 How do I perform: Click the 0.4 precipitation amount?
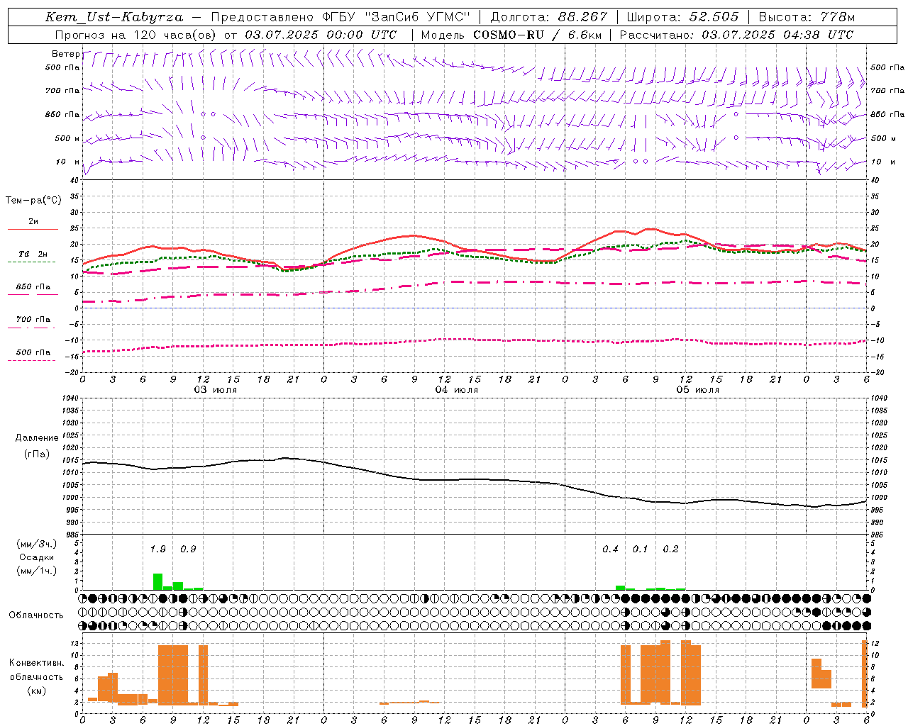(x=611, y=549)
